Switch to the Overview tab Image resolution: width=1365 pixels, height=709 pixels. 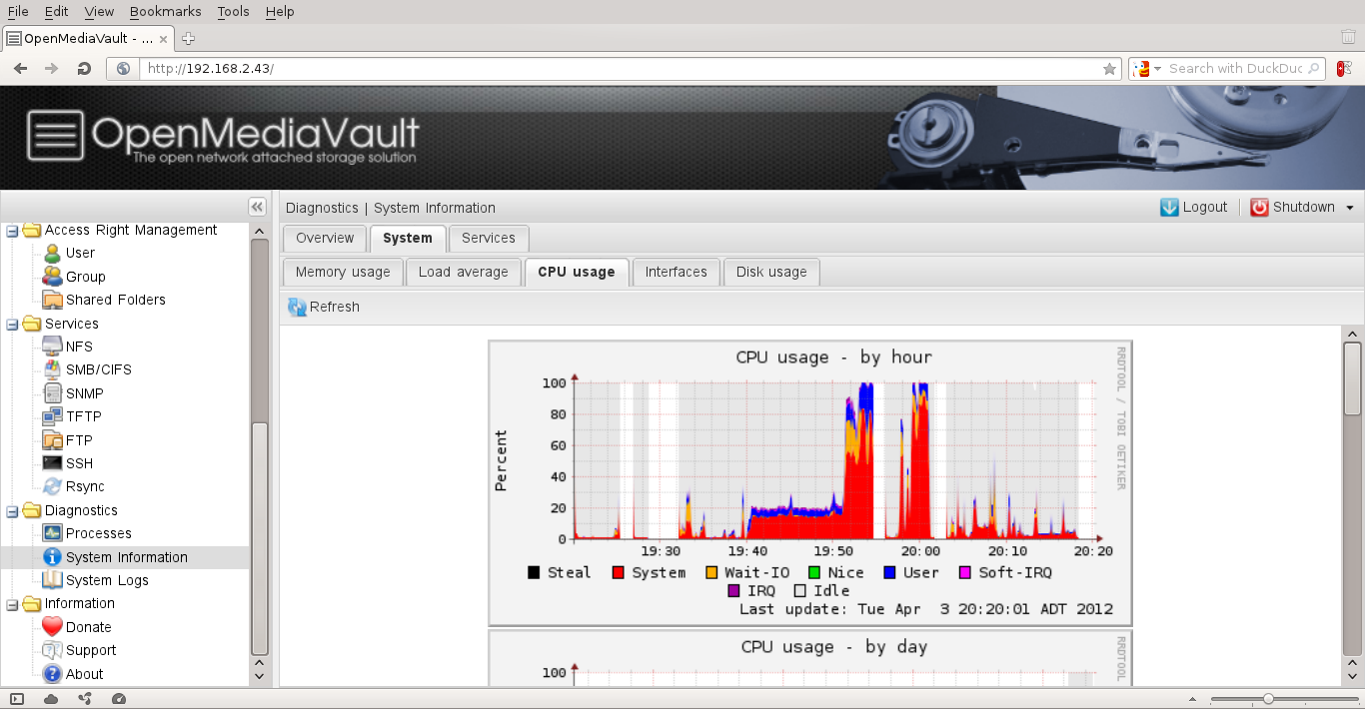325,239
